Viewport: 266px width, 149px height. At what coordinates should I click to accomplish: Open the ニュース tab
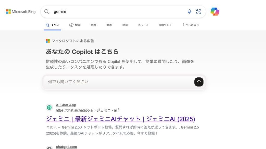[143, 25]
